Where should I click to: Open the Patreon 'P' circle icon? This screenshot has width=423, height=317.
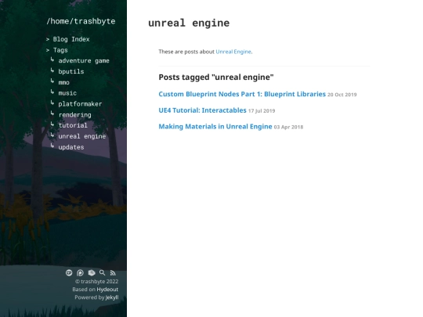click(x=80, y=273)
